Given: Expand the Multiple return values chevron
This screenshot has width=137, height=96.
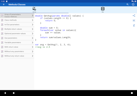Looking at the screenshot, I should click(x=33, y=29).
